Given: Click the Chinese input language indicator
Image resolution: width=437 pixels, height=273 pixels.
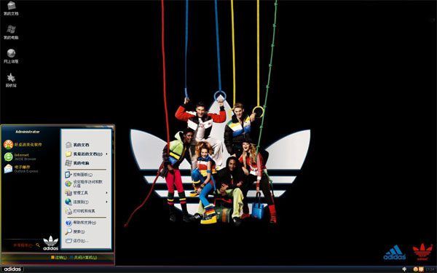Looking at the screenshot, I should pos(404,269).
